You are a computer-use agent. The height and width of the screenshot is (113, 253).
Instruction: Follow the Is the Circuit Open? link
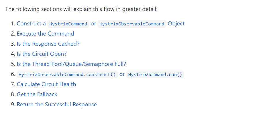[x=42, y=54]
